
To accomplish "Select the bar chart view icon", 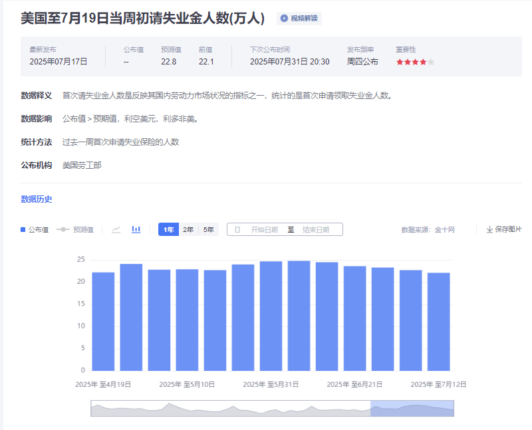I will tap(136, 229).
